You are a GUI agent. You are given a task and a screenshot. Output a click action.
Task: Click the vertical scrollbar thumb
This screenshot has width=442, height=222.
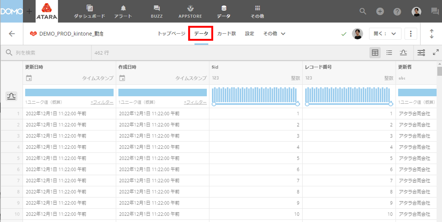tap(440, 71)
